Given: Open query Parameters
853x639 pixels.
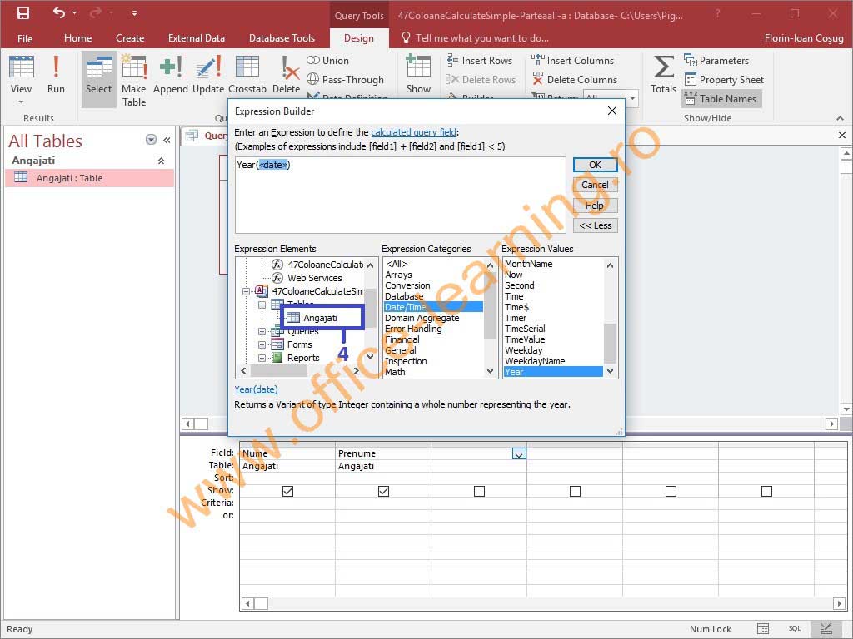Looking at the screenshot, I should (716, 60).
